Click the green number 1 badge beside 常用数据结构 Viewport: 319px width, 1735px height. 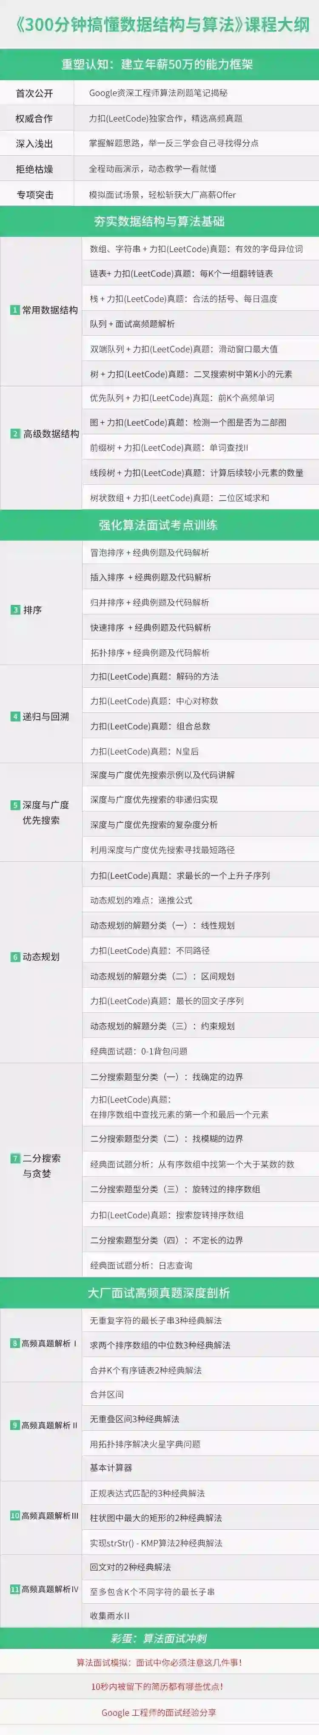pyautogui.click(x=15, y=311)
